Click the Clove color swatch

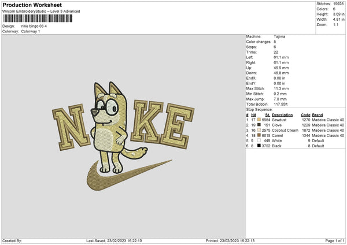tap(259, 125)
